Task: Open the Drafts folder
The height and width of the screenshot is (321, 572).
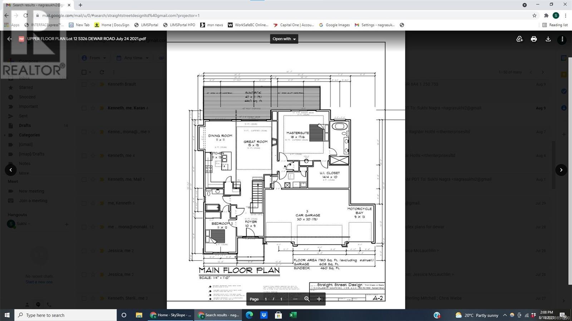Action: (25, 126)
